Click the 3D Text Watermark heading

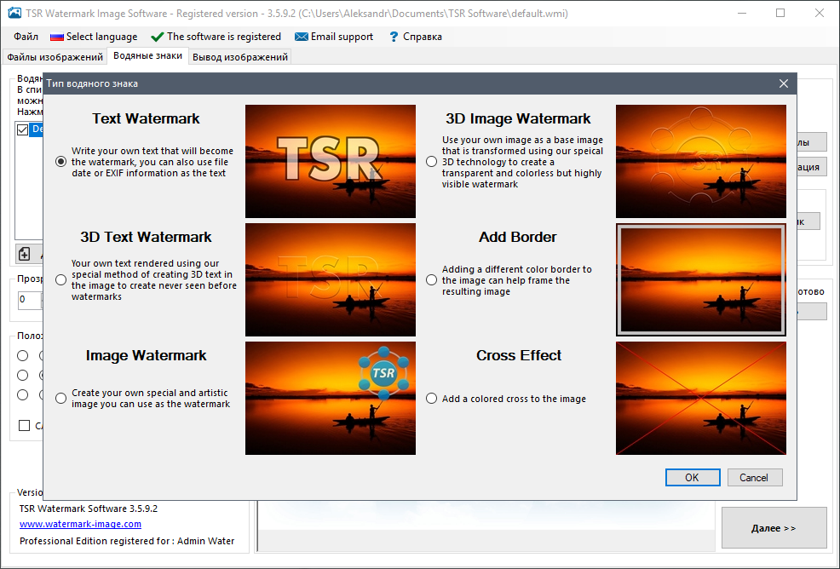click(146, 237)
